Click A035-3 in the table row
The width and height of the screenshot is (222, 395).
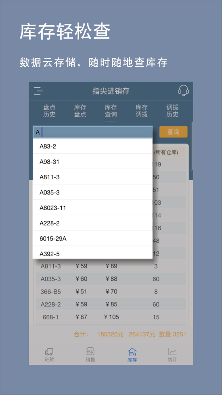pos(51,279)
